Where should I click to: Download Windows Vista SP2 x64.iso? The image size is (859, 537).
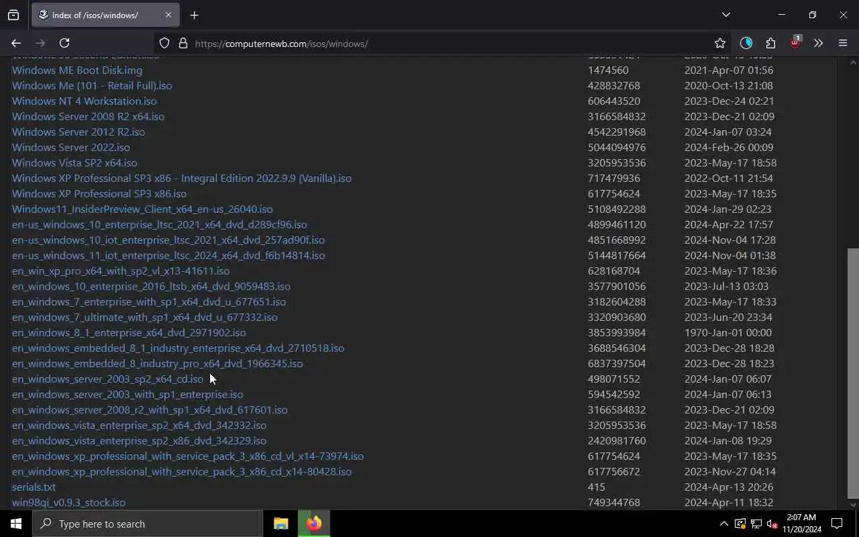click(74, 162)
